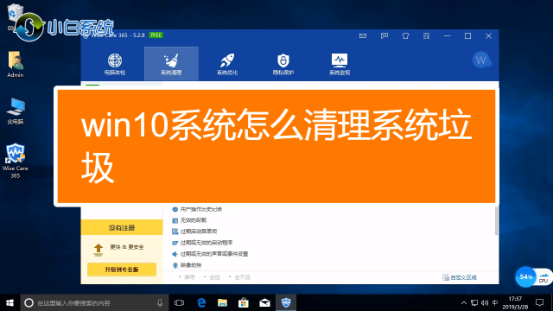Click the 推荐 recommended selection link

pyautogui.click(x=189, y=277)
